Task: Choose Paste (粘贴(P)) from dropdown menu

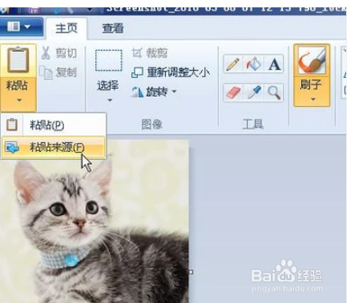Action: click(53, 125)
